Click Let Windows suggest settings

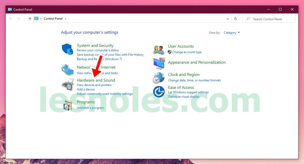tap(188, 92)
